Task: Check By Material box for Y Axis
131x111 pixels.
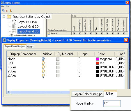Action: (x=58, y=71)
